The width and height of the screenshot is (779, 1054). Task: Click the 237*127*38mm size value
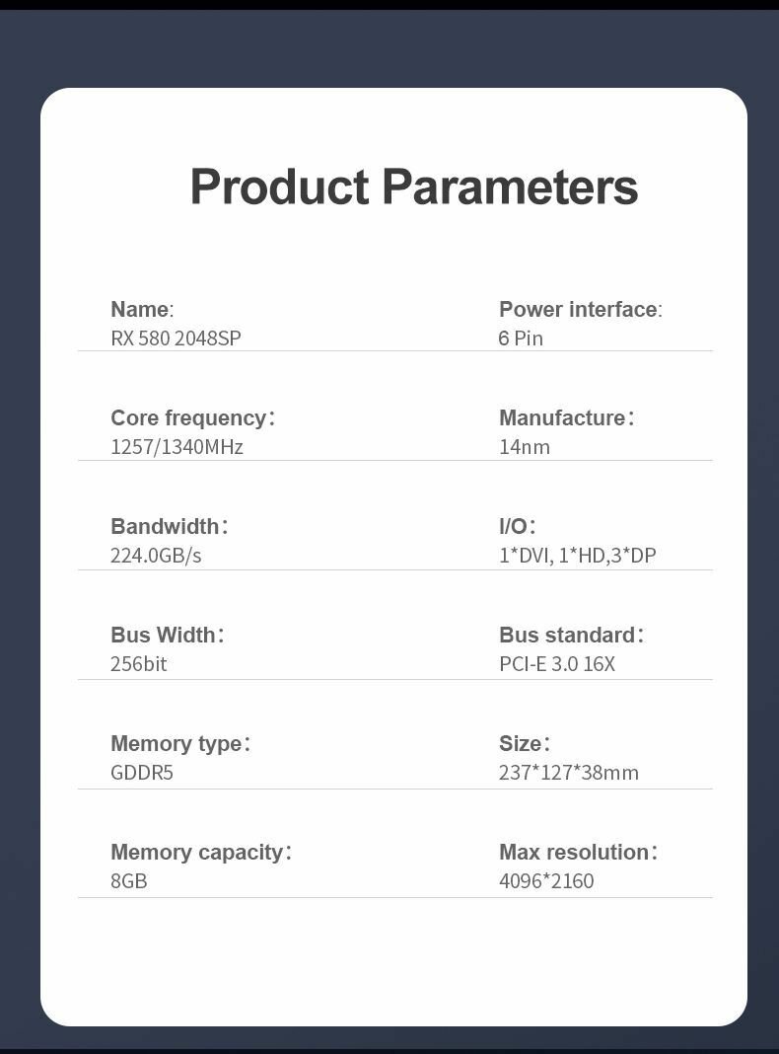569,773
